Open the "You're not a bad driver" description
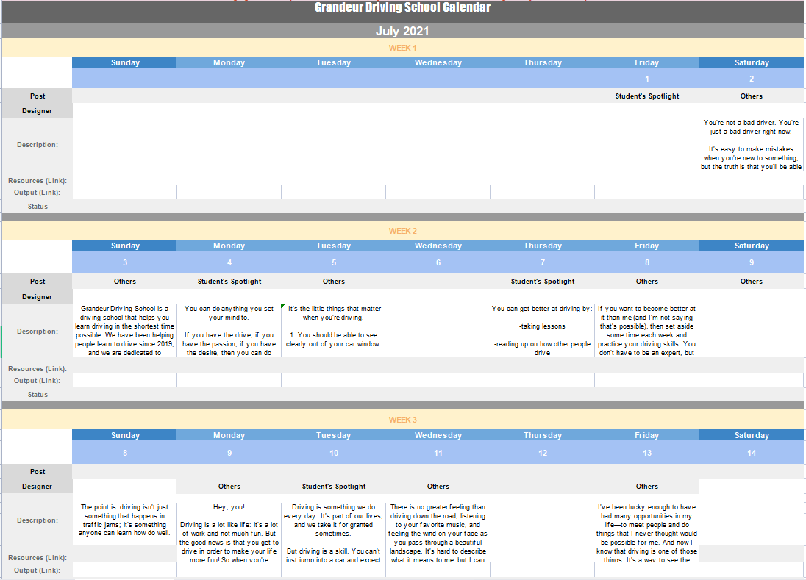 click(x=751, y=144)
